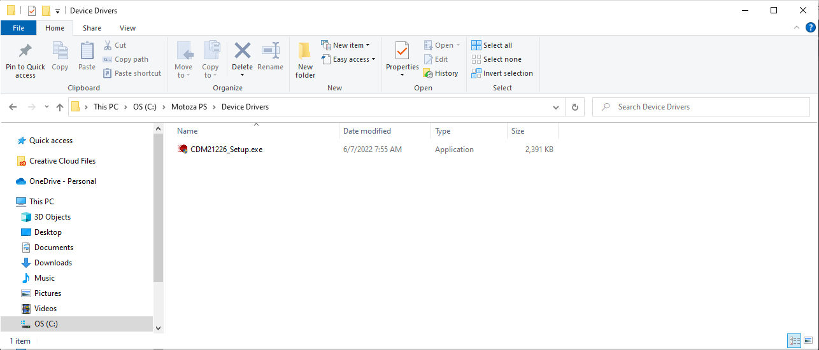Viewport: 819px width, 350px height.
Task: Click the New folder icon
Action: (x=305, y=51)
